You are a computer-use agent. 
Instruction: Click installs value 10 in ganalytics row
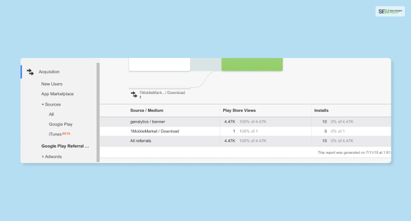click(325, 122)
